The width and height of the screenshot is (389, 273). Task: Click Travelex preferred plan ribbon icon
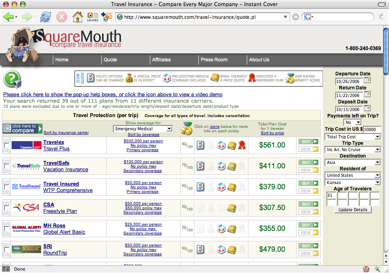242,145
